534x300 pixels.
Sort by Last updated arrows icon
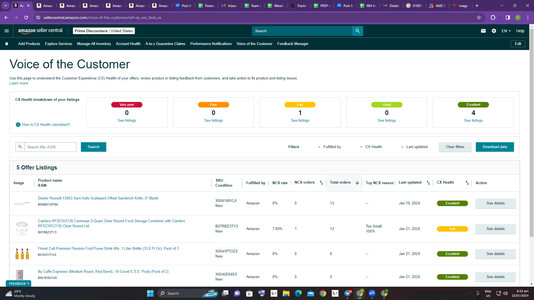coord(428,183)
